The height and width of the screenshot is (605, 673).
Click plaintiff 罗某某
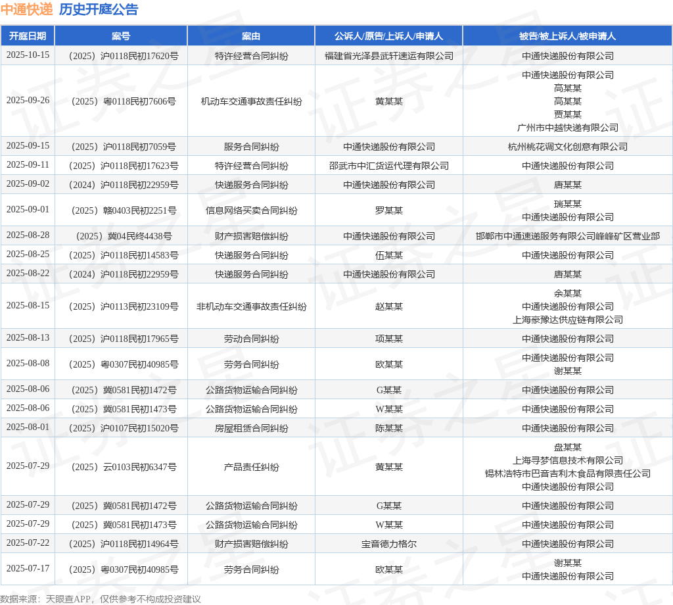point(389,210)
